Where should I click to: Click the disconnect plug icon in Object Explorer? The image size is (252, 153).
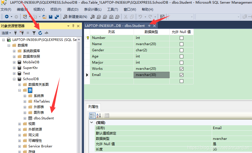pyautogui.click(x=22, y=33)
